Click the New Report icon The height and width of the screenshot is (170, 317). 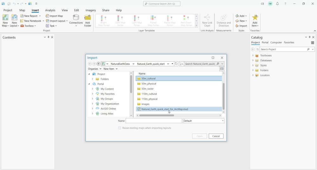tap(22, 16)
